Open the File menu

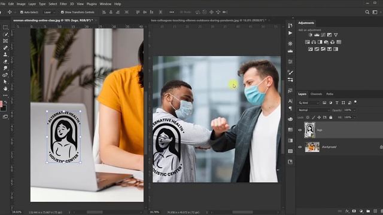[3, 4]
